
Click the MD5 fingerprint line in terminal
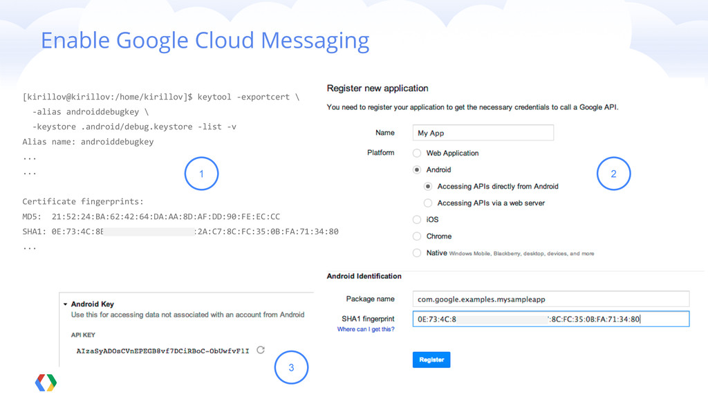pos(151,216)
